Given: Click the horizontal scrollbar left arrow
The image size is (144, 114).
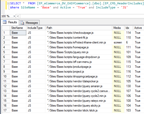Looking at the screenshot, I should 18,16.
